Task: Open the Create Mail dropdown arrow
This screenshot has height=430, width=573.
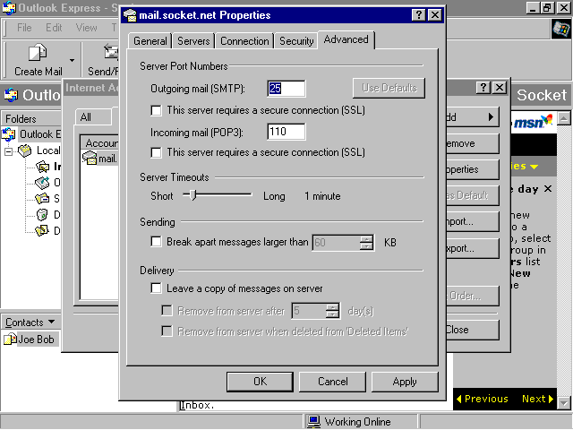Action: pos(72,60)
